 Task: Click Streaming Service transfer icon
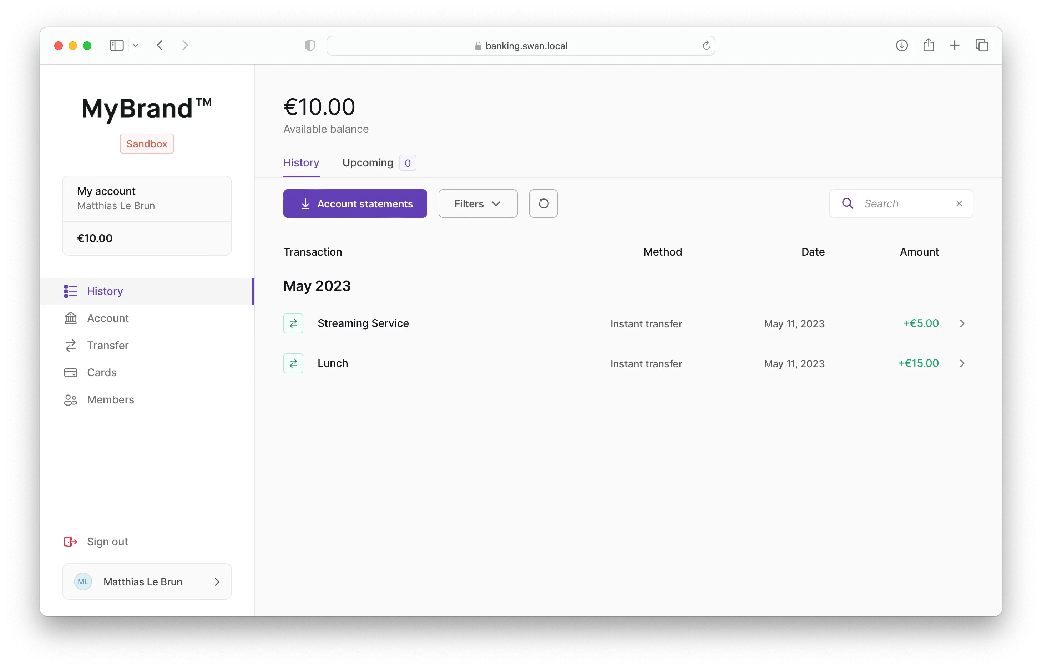[293, 323]
